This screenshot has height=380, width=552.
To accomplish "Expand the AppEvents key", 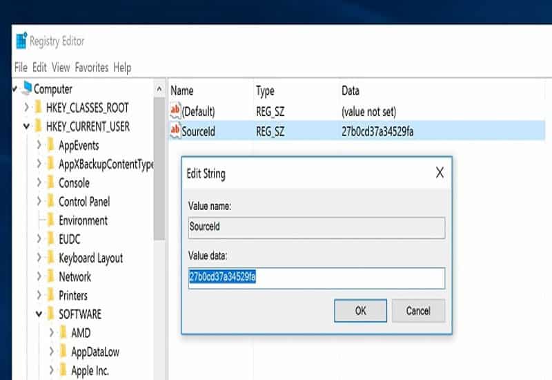I will (39, 145).
